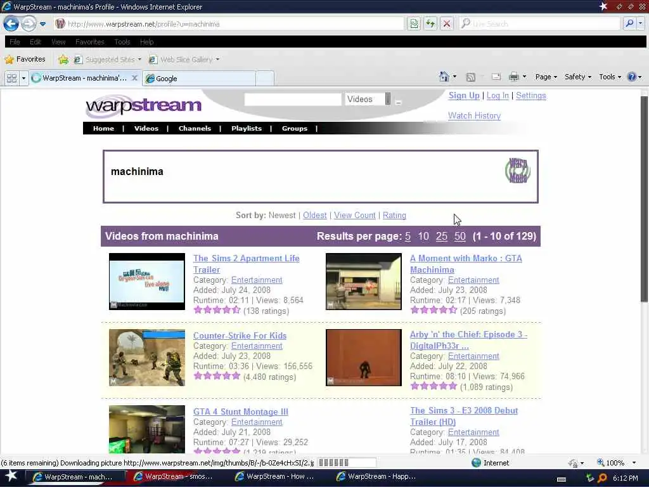Viewport: 649px width, 487px height.
Task: Click the Home house icon
Action: click(444, 77)
